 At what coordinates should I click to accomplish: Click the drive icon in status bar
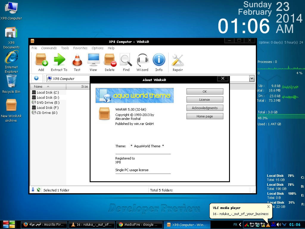pos(33,189)
